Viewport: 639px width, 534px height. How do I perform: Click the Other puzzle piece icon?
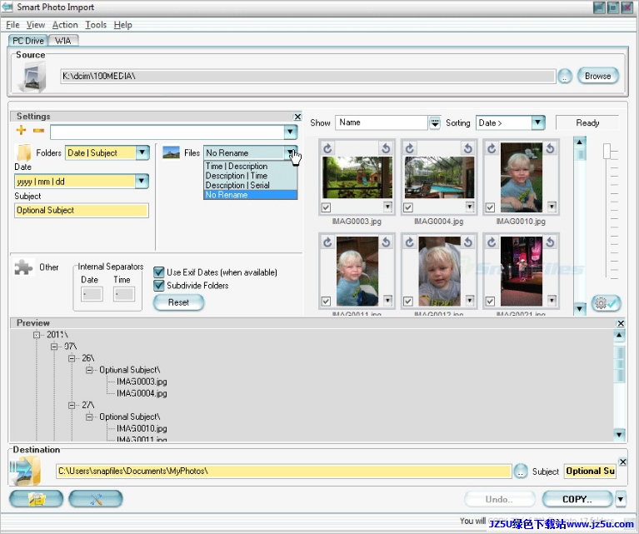coord(23,267)
